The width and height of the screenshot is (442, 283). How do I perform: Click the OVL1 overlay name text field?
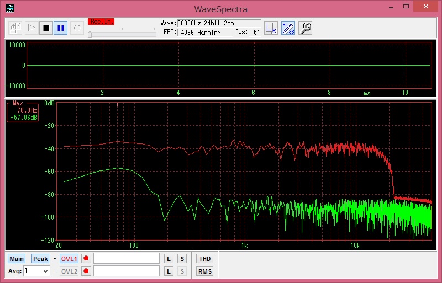(x=127, y=258)
